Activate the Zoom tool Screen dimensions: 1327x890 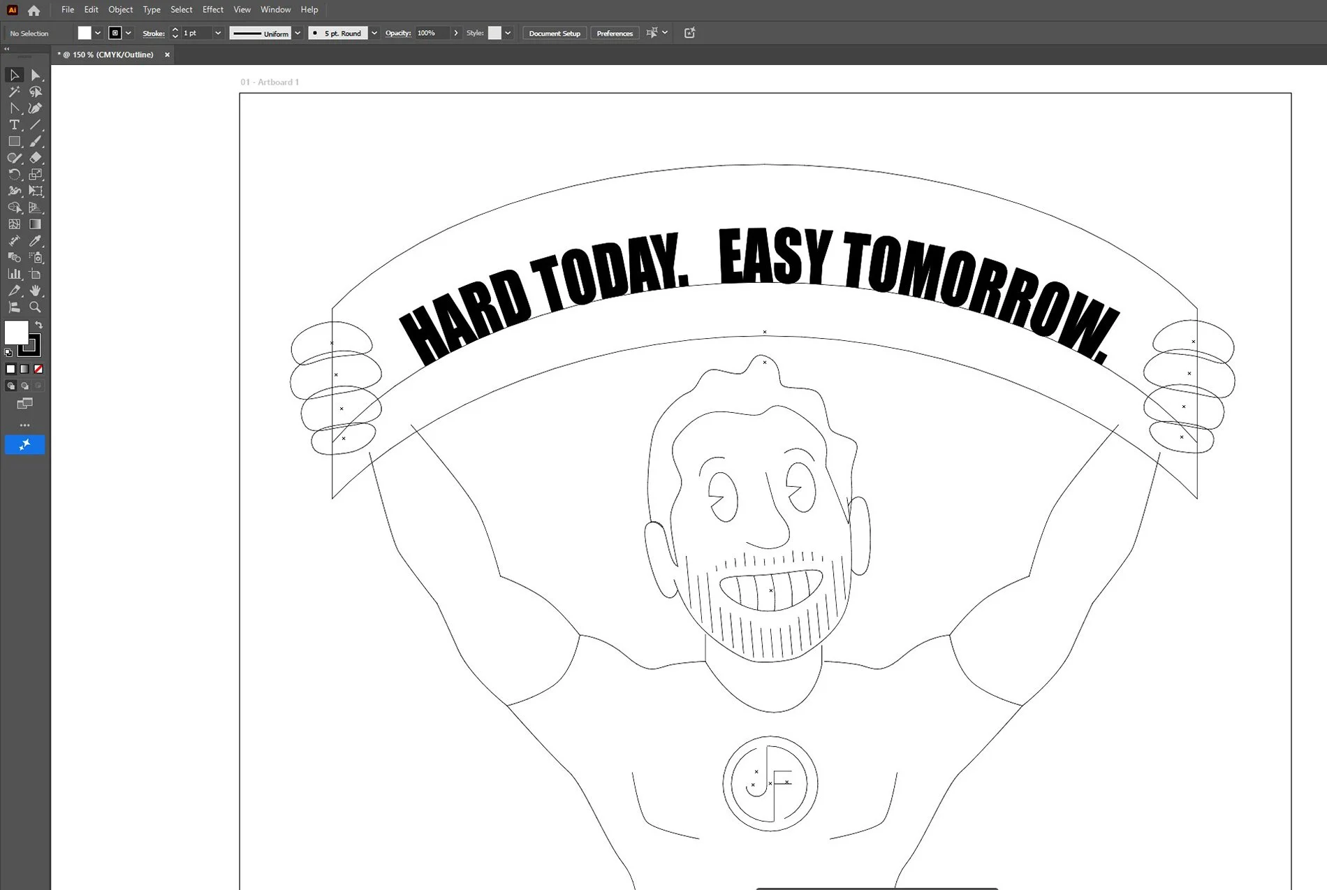click(36, 307)
